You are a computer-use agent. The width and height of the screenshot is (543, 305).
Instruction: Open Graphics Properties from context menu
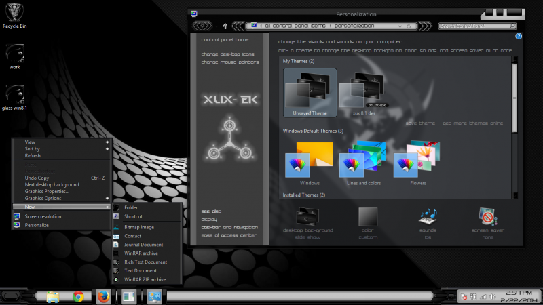62,191
